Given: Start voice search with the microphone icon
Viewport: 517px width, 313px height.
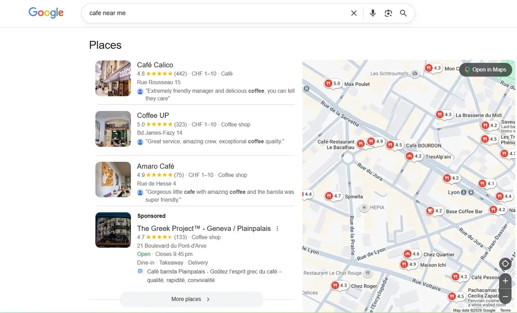Looking at the screenshot, I should click(x=372, y=13).
